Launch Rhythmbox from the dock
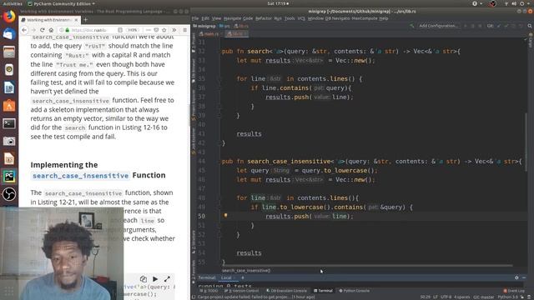 point(9,70)
